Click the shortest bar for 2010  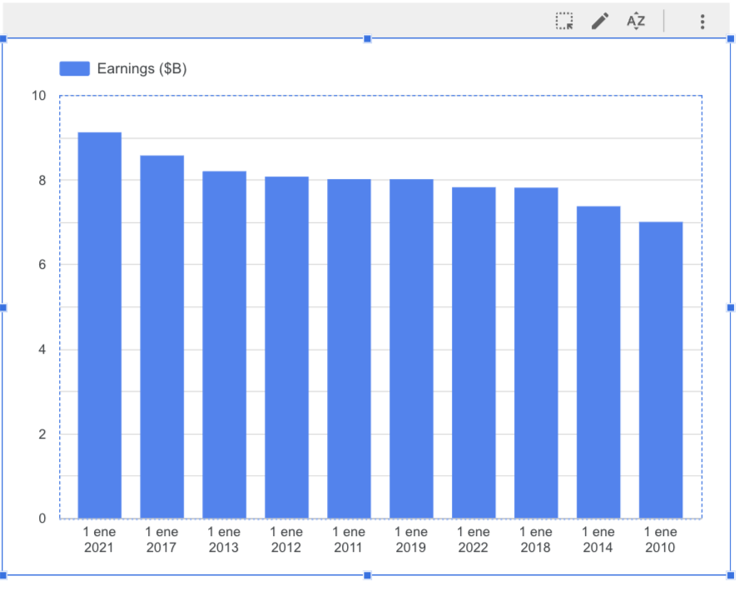coord(661,370)
